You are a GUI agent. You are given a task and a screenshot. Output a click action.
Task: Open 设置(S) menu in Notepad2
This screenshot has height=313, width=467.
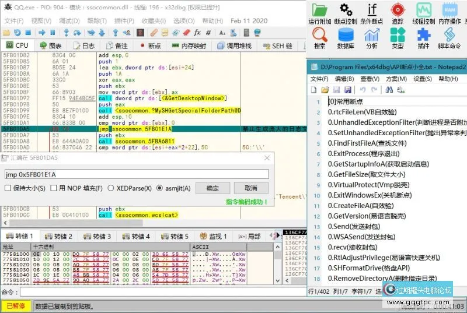click(422, 79)
